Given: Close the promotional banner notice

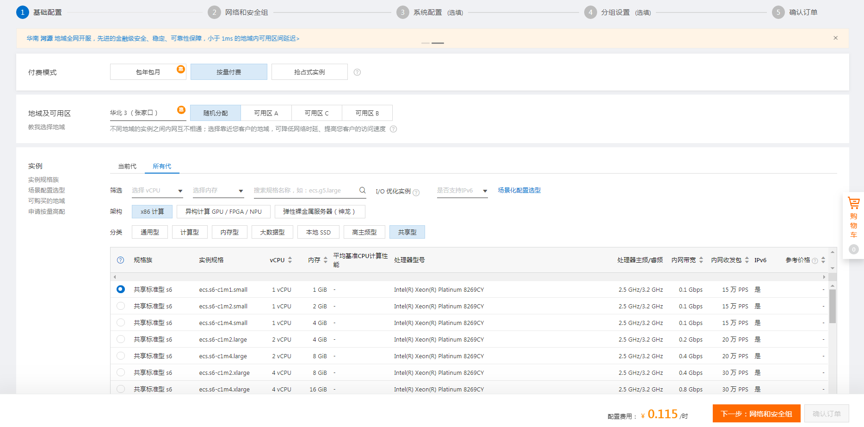Looking at the screenshot, I should (x=835, y=38).
